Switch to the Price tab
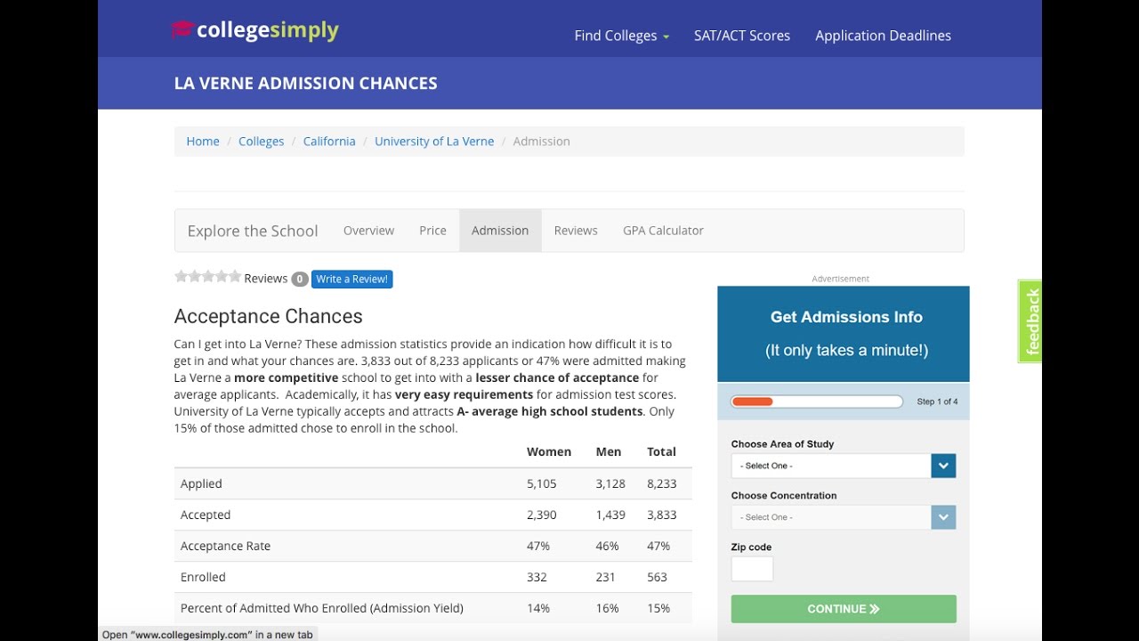The height and width of the screenshot is (641, 1139). coord(432,231)
